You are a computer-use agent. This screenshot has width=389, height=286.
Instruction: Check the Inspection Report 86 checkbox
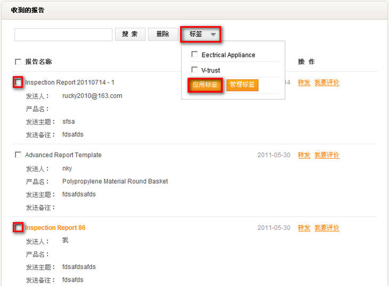[x=18, y=227]
